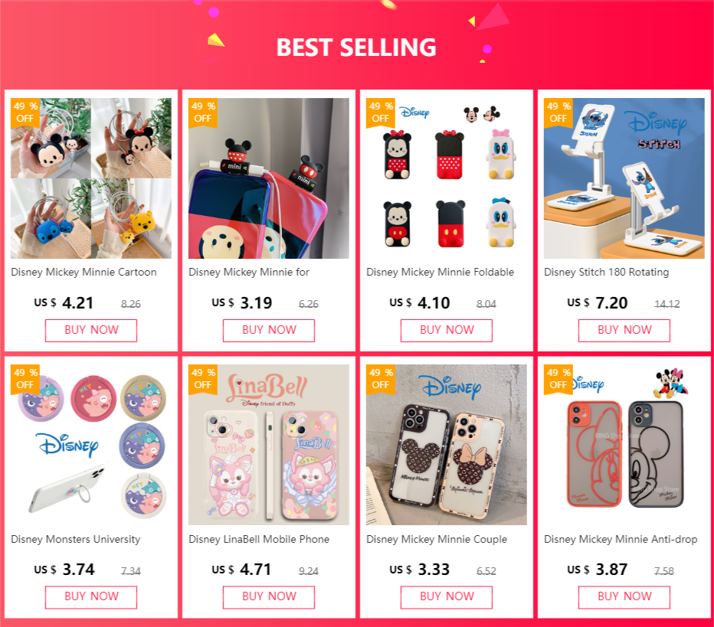The image size is (714, 627).
Task: Open the Disney LinaBell Mobile Phone title
Action: pos(259,539)
